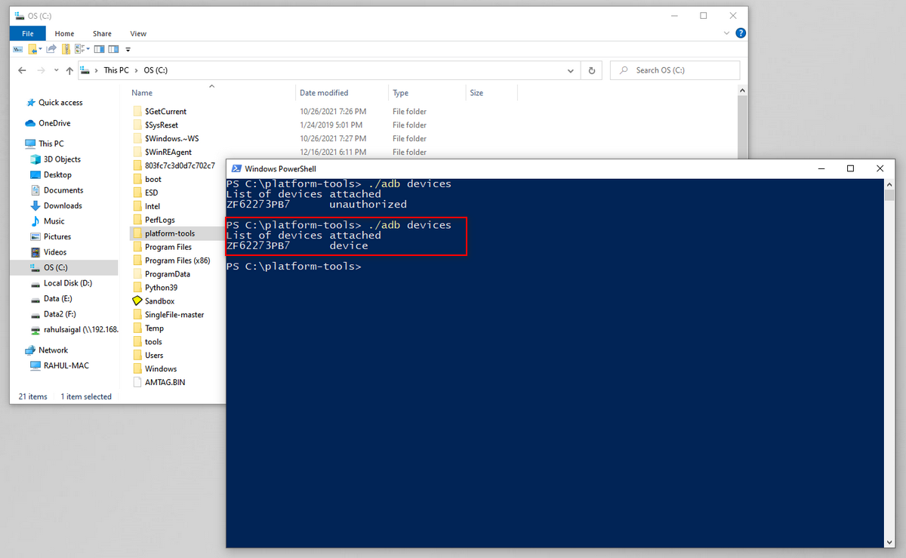This screenshot has width=906, height=558.
Task: Toggle the Preview pane icon in quick access toolbar
Action: tap(99, 49)
